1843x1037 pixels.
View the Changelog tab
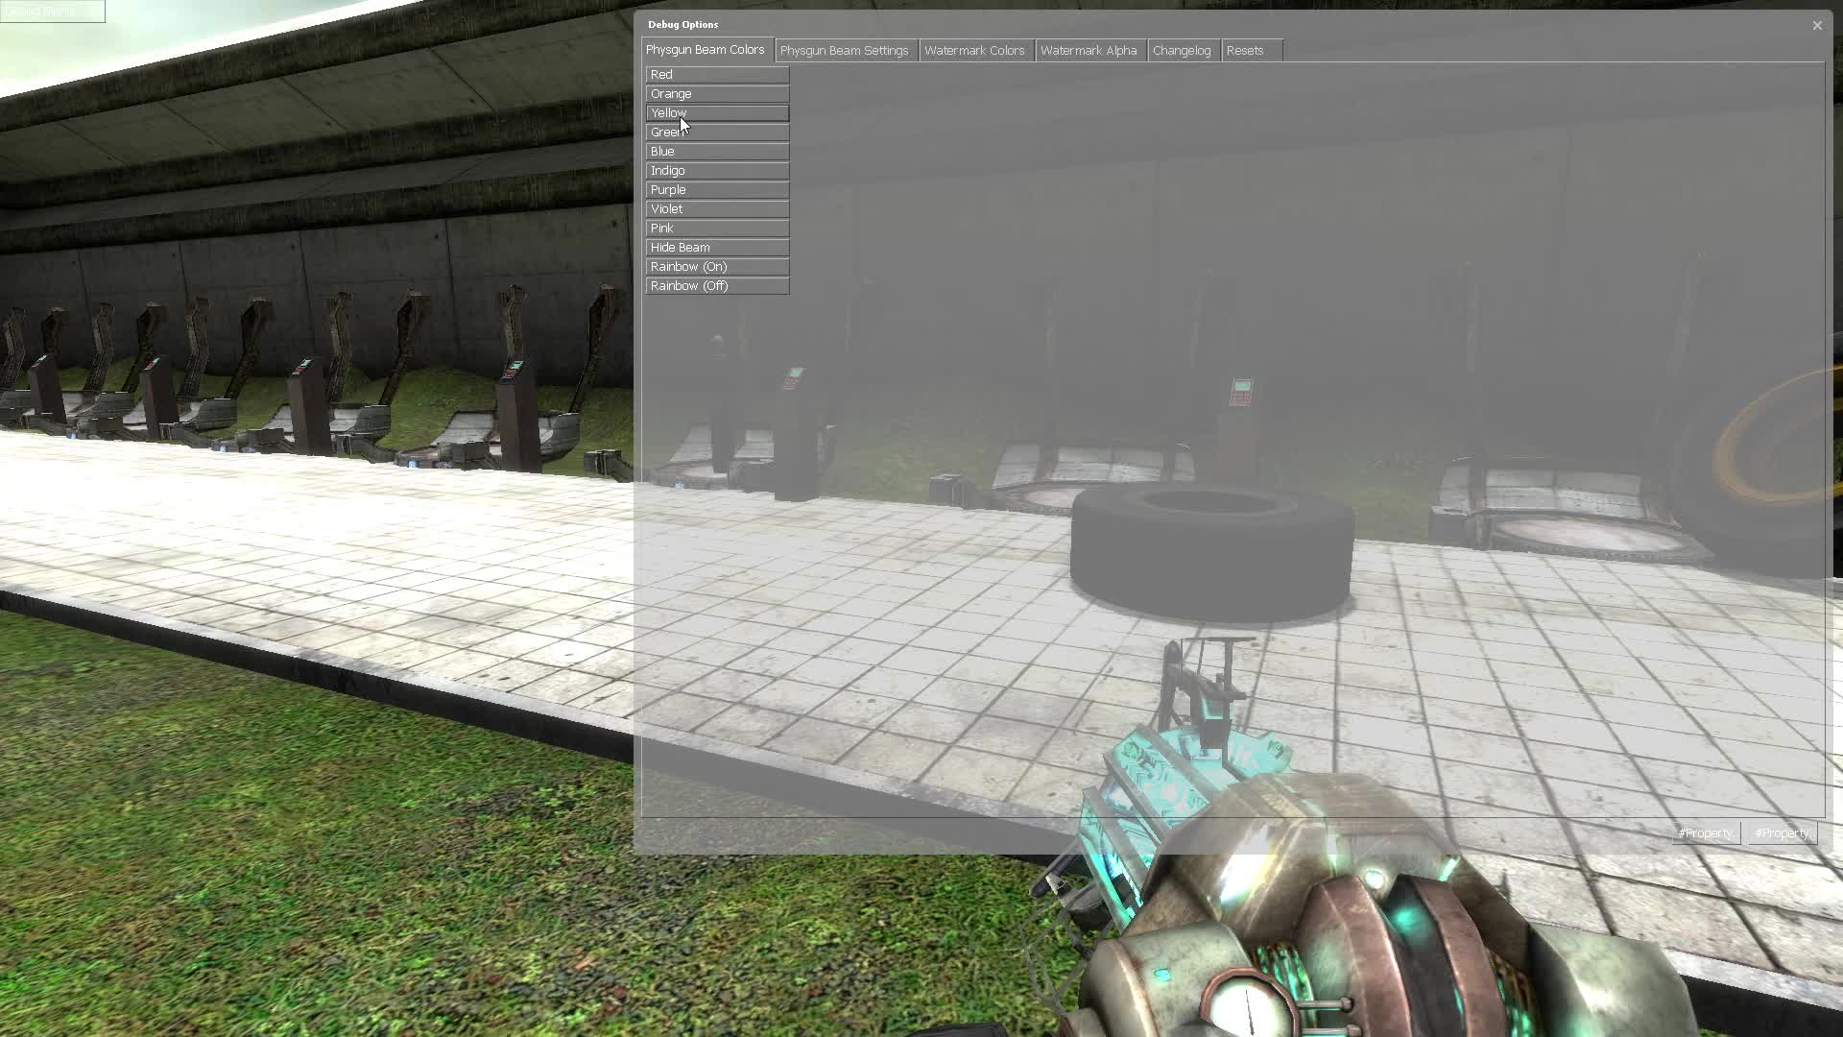click(1183, 51)
